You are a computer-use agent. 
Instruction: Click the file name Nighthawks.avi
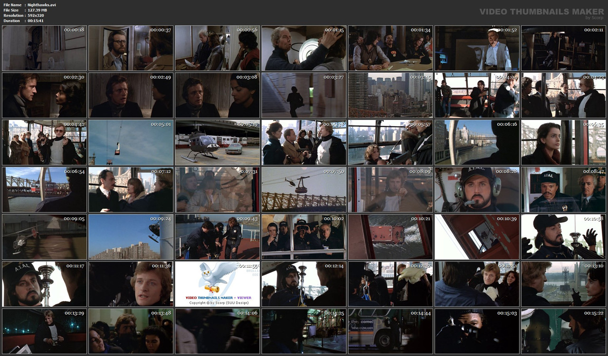42,5
